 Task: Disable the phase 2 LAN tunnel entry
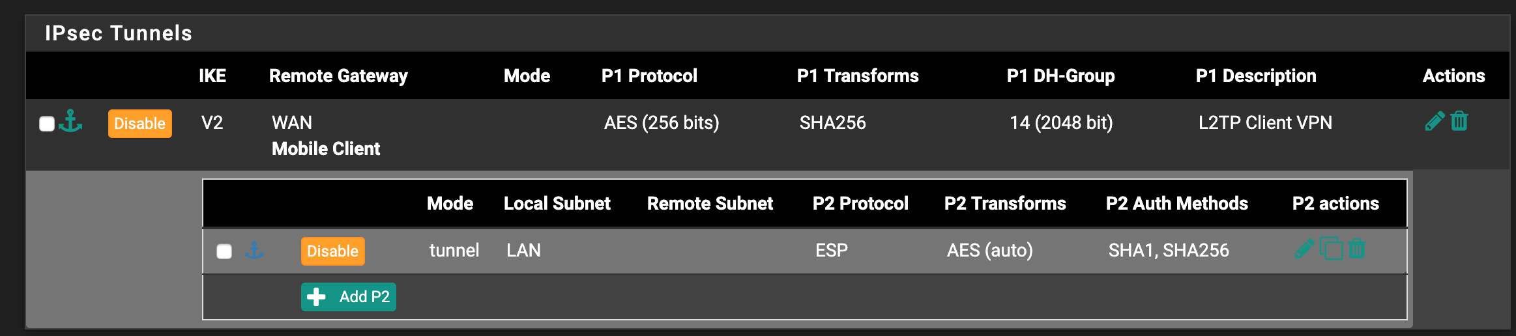(x=332, y=251)
